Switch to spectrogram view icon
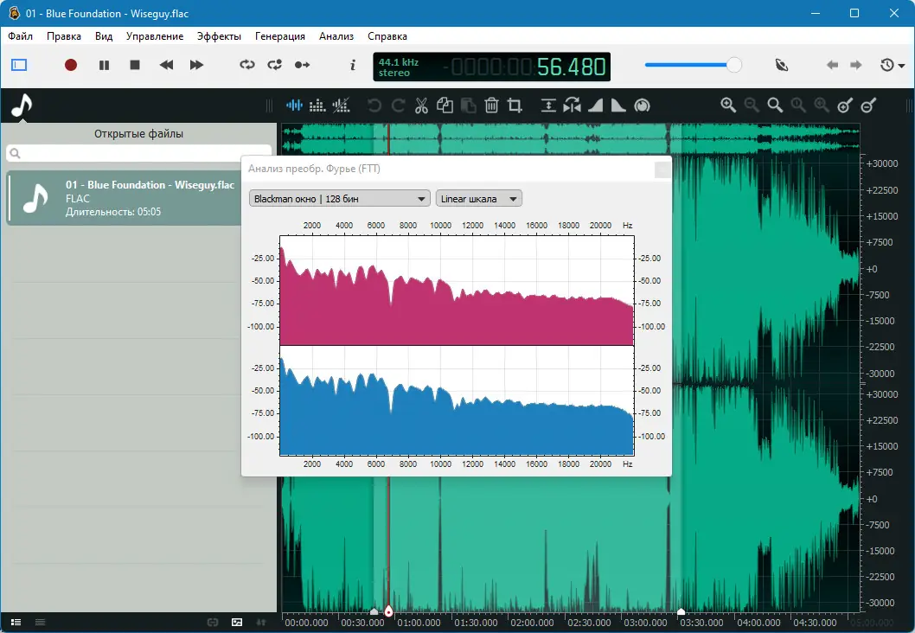Screen dimensions: 915x633 (x=317, y=105)
